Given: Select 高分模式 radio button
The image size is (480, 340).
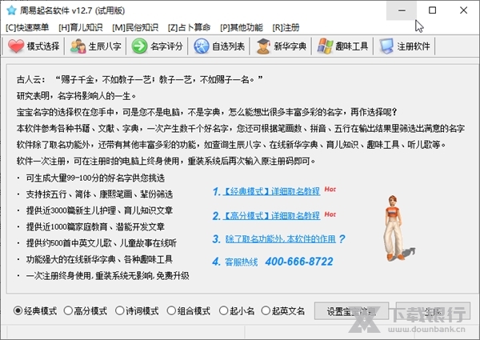Looking at the screenshot, I should [68, 311].
